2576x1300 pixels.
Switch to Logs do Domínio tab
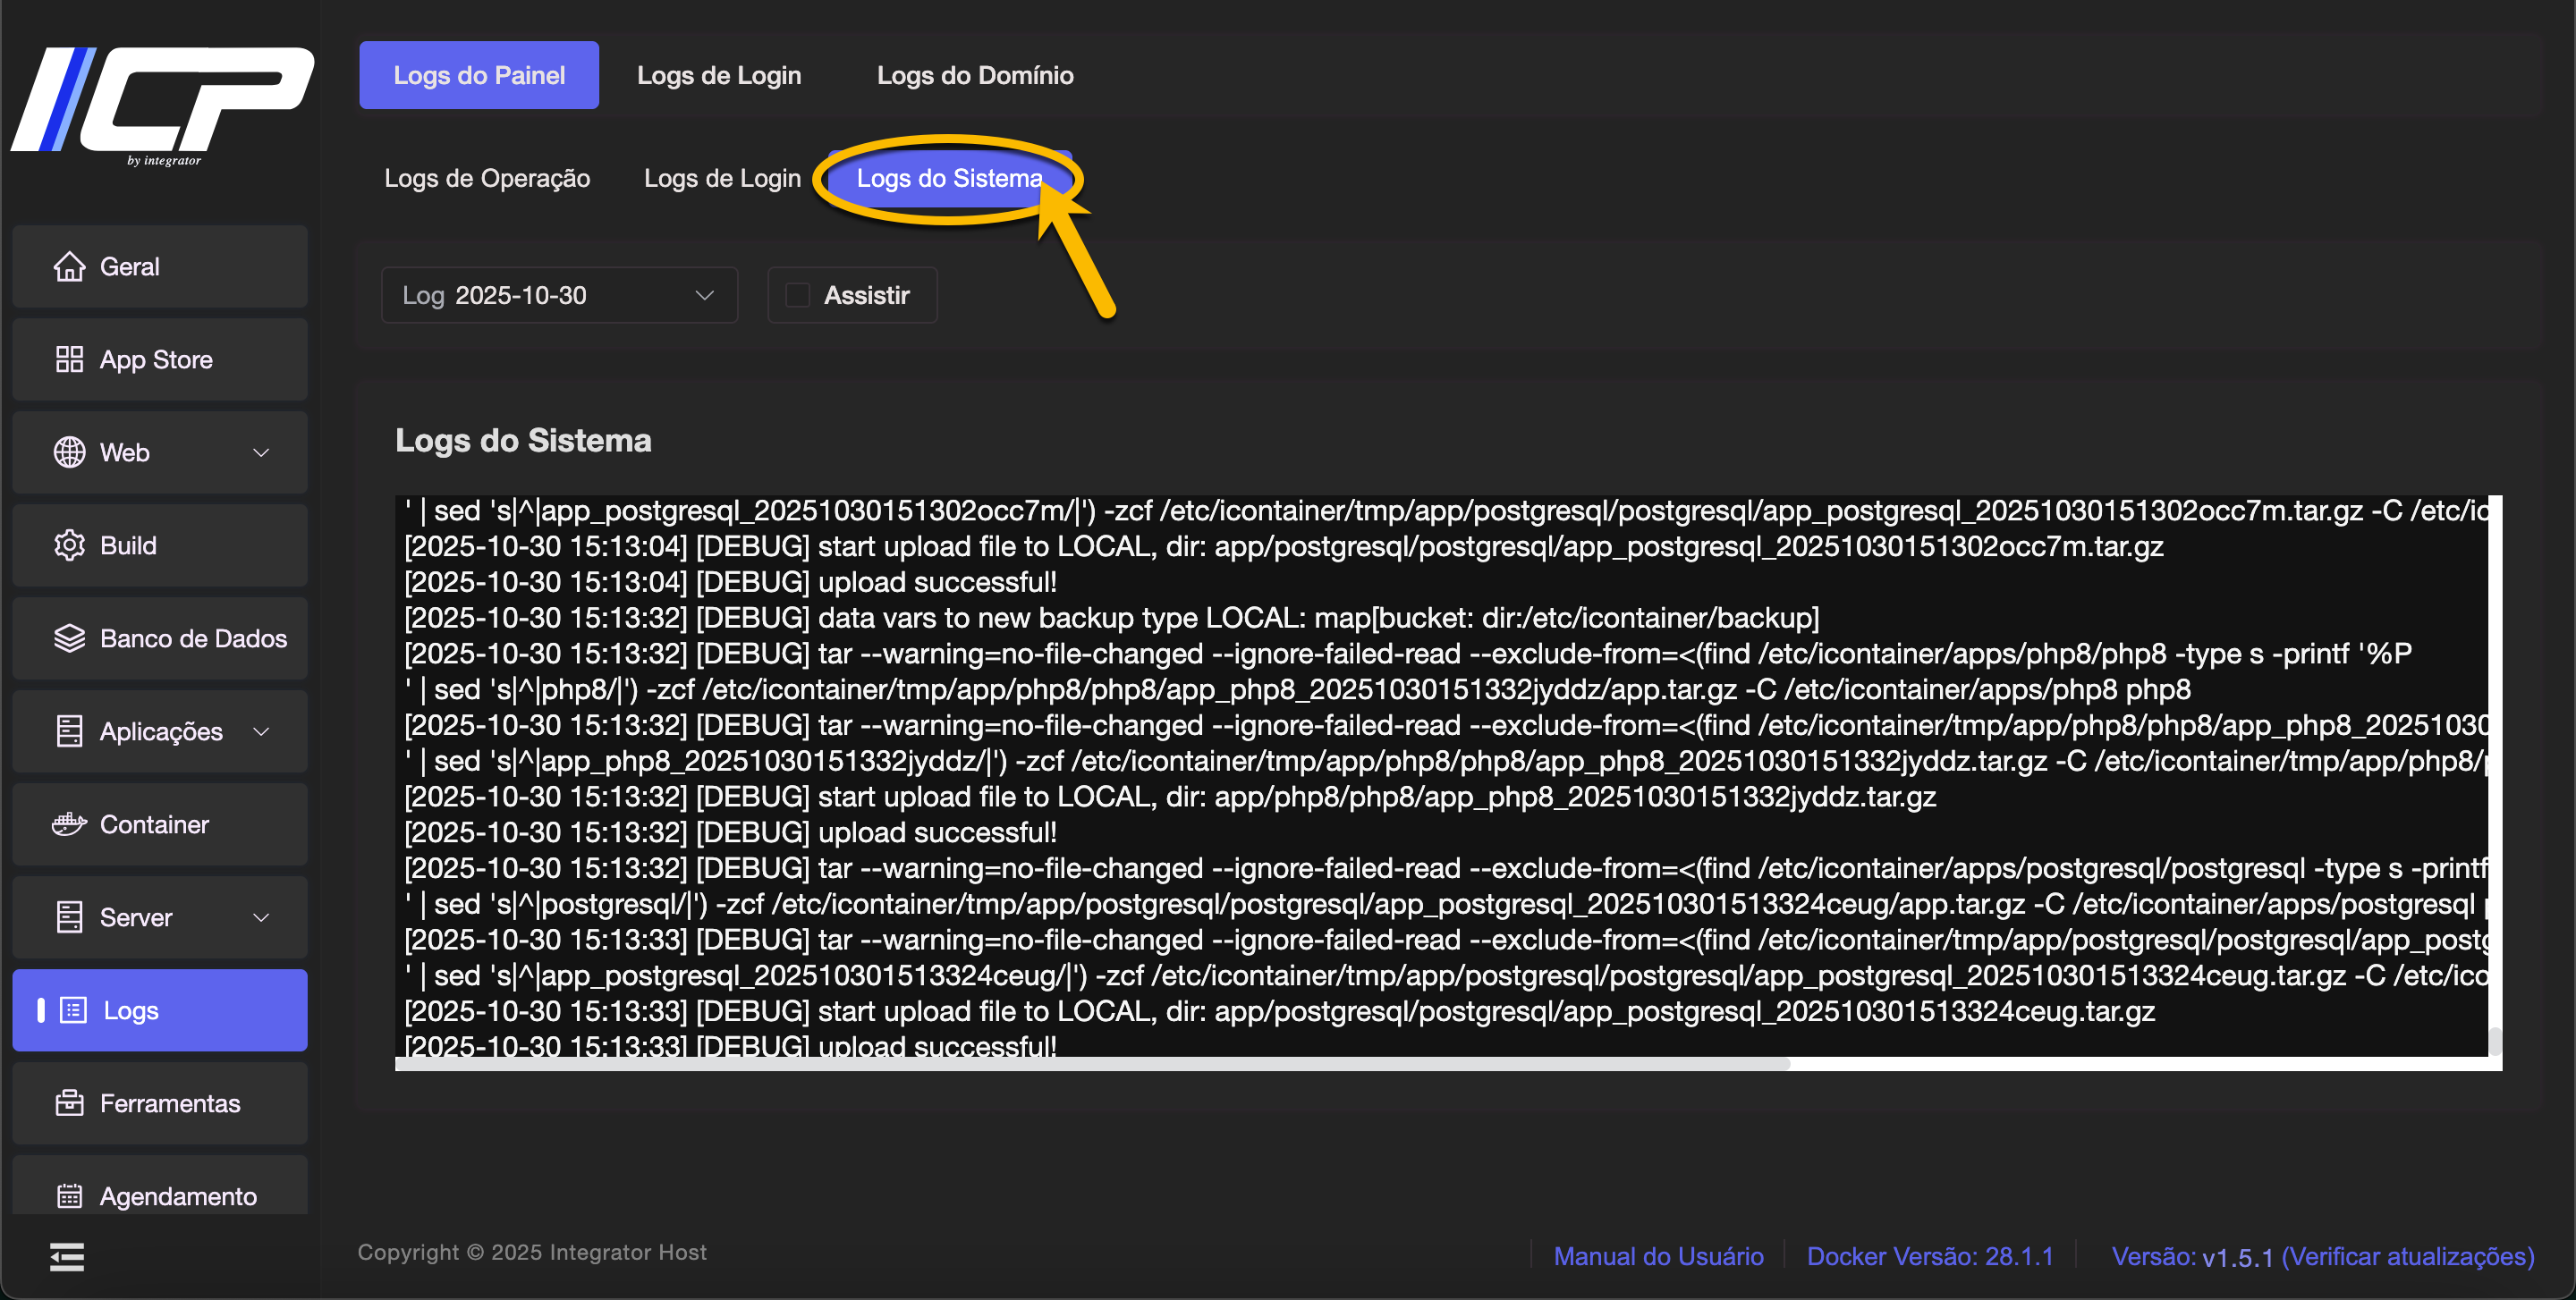(974, 75)
